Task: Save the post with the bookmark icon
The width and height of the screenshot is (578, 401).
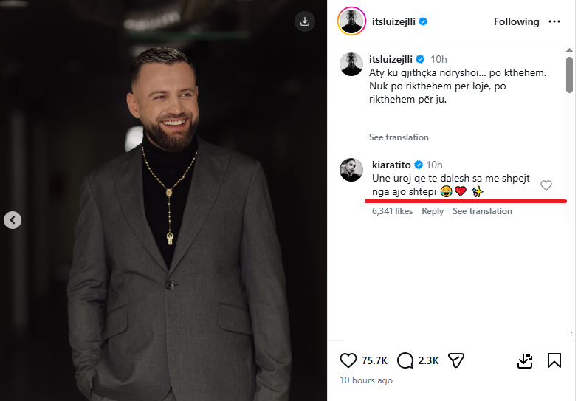Action: 554,360
